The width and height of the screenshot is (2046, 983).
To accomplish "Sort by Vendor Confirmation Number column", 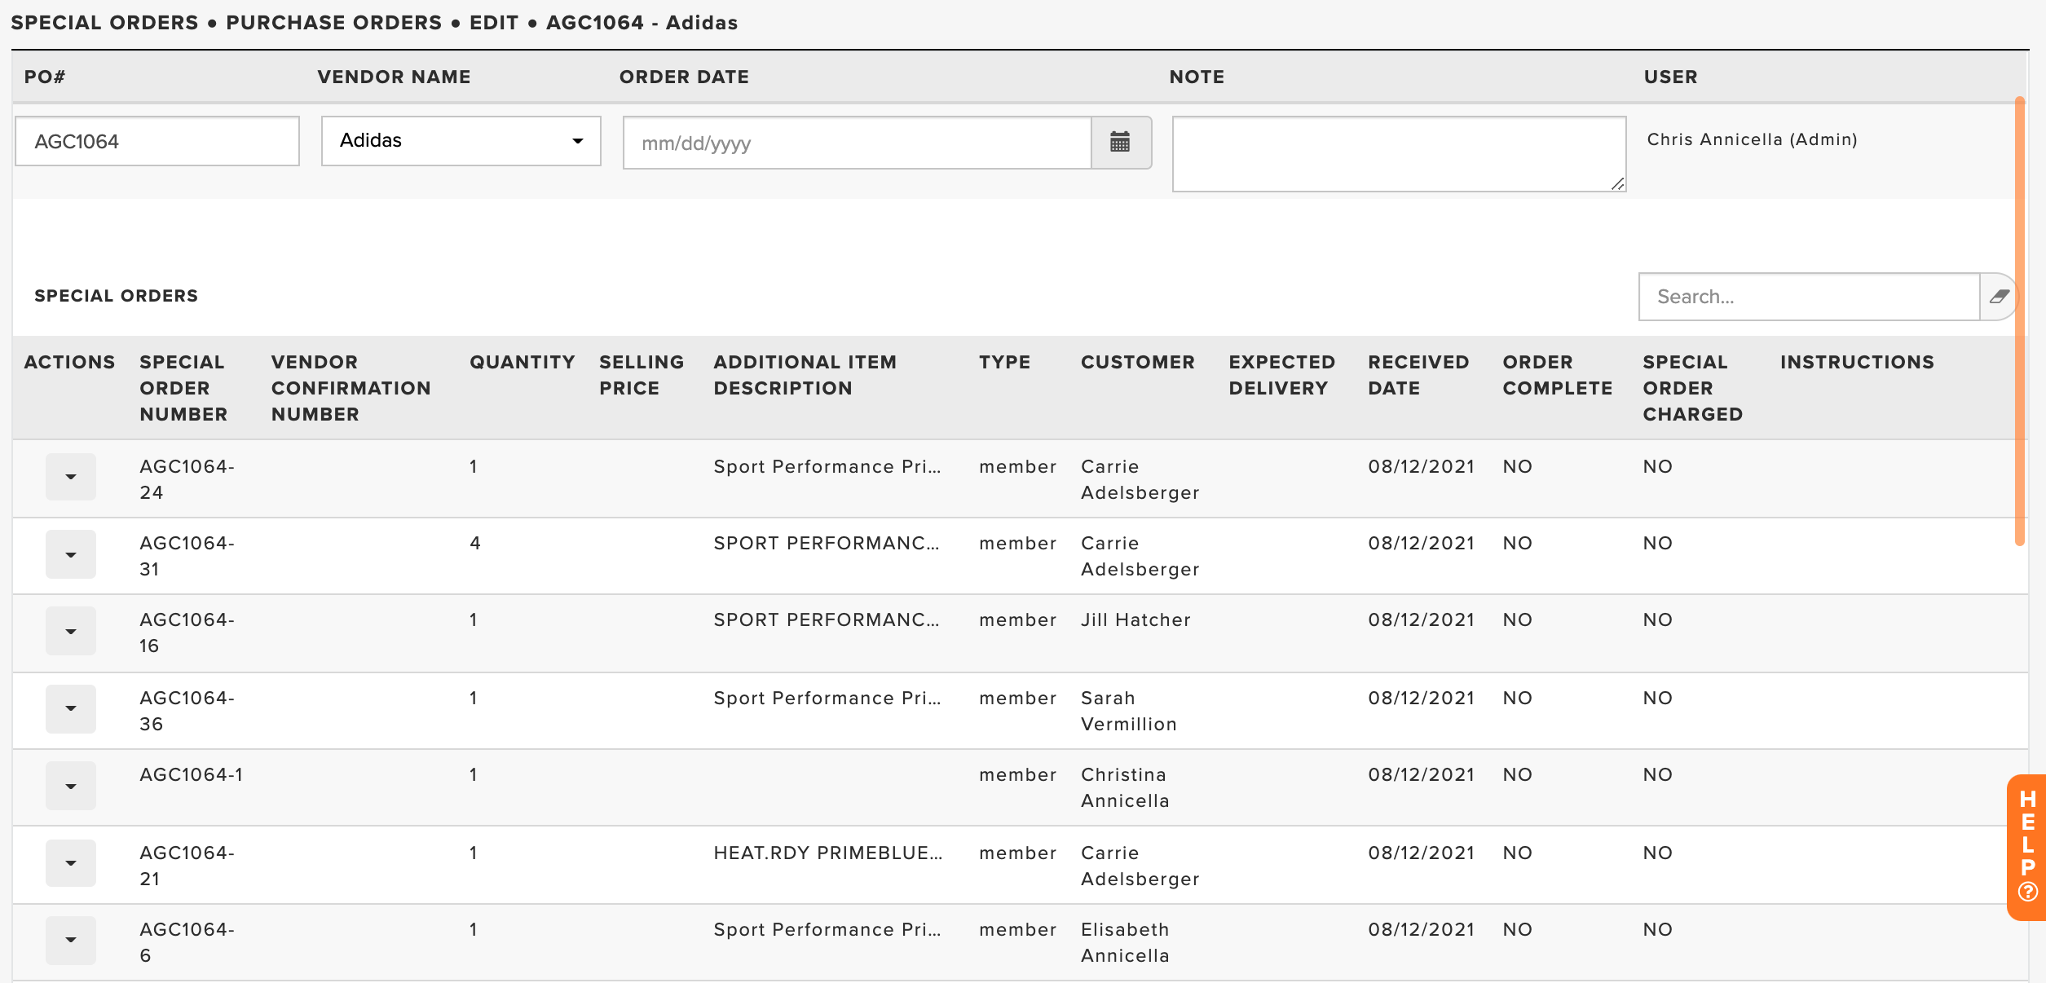I will pos(351,388).
